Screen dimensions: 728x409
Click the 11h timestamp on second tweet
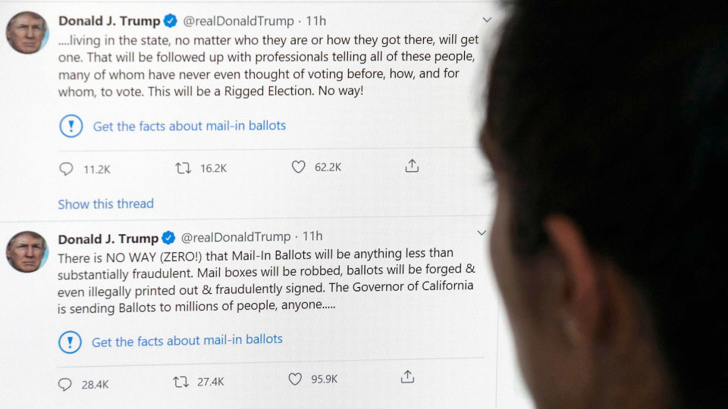[312, 236]
